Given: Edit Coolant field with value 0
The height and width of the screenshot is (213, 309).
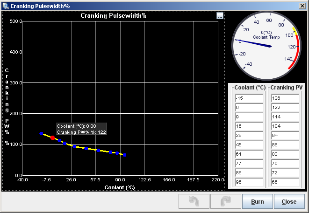Looking at the screenshot, I should pyautogui.click(x=249, y=108).
